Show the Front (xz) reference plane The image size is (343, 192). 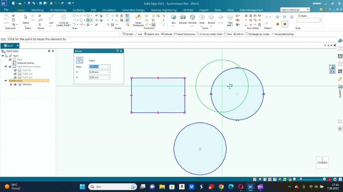point(15,77)
